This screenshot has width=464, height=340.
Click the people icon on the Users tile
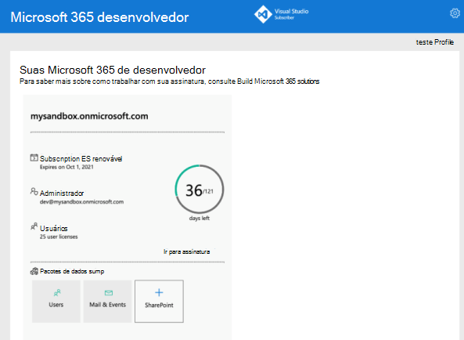pyautogui.click(x=57, y=293)
